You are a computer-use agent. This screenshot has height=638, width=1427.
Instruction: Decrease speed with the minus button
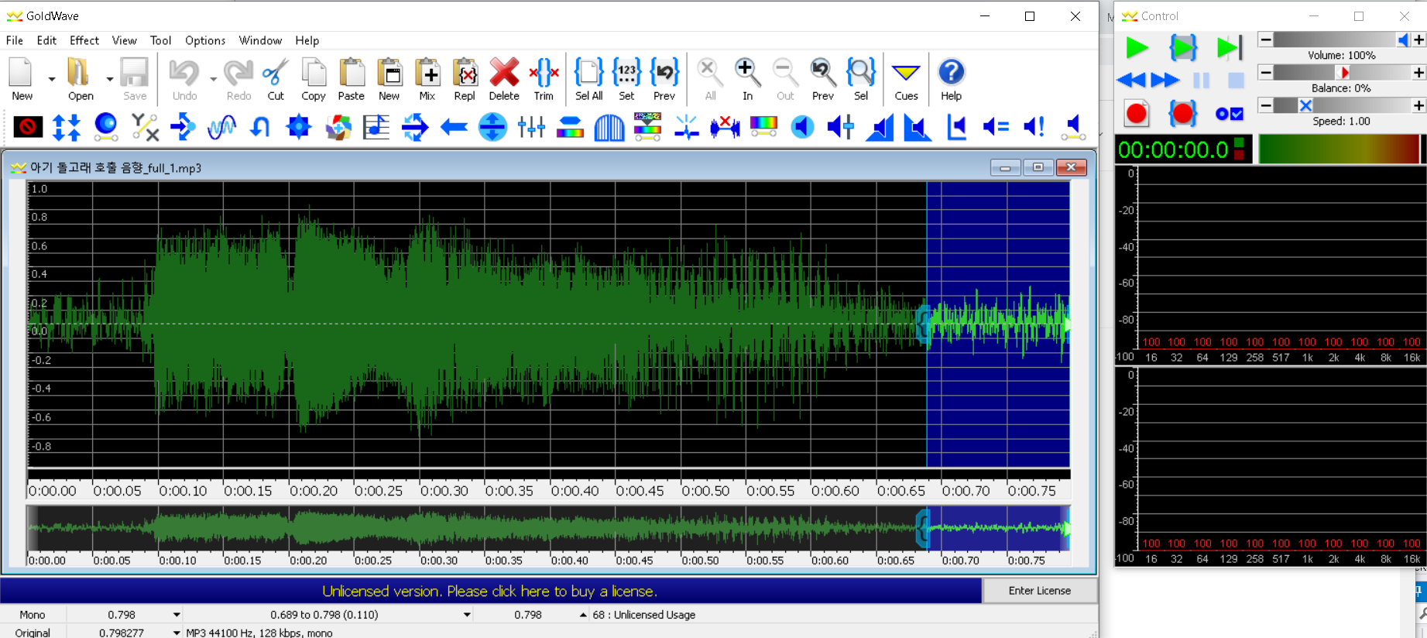pos(1265,105)
